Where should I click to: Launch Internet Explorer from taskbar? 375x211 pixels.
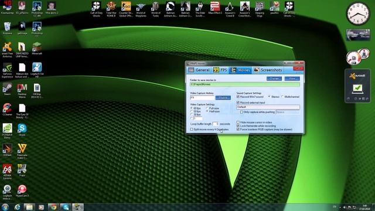tap(17, 207)
